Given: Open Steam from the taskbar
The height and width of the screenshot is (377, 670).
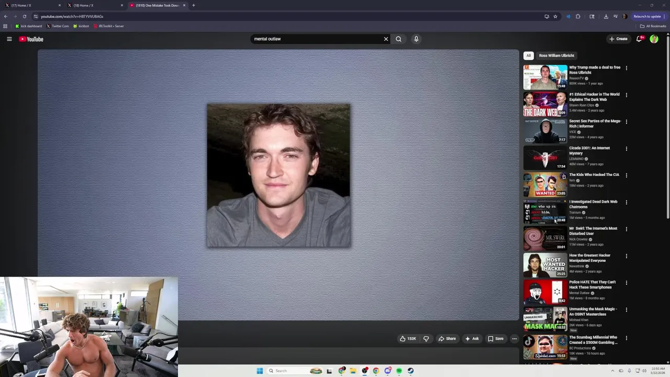Looking at the screenshot, I should click(410, 371).
